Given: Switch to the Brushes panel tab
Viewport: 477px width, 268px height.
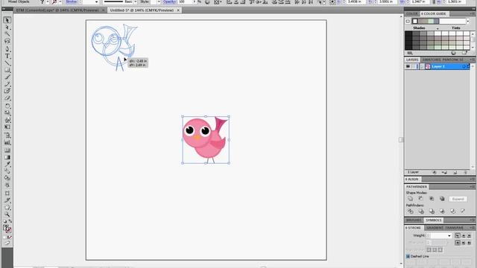Looking at the screenshot, I should (x=414, y=220).
